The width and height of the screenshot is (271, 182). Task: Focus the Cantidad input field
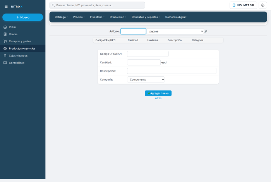pos(144,62)
